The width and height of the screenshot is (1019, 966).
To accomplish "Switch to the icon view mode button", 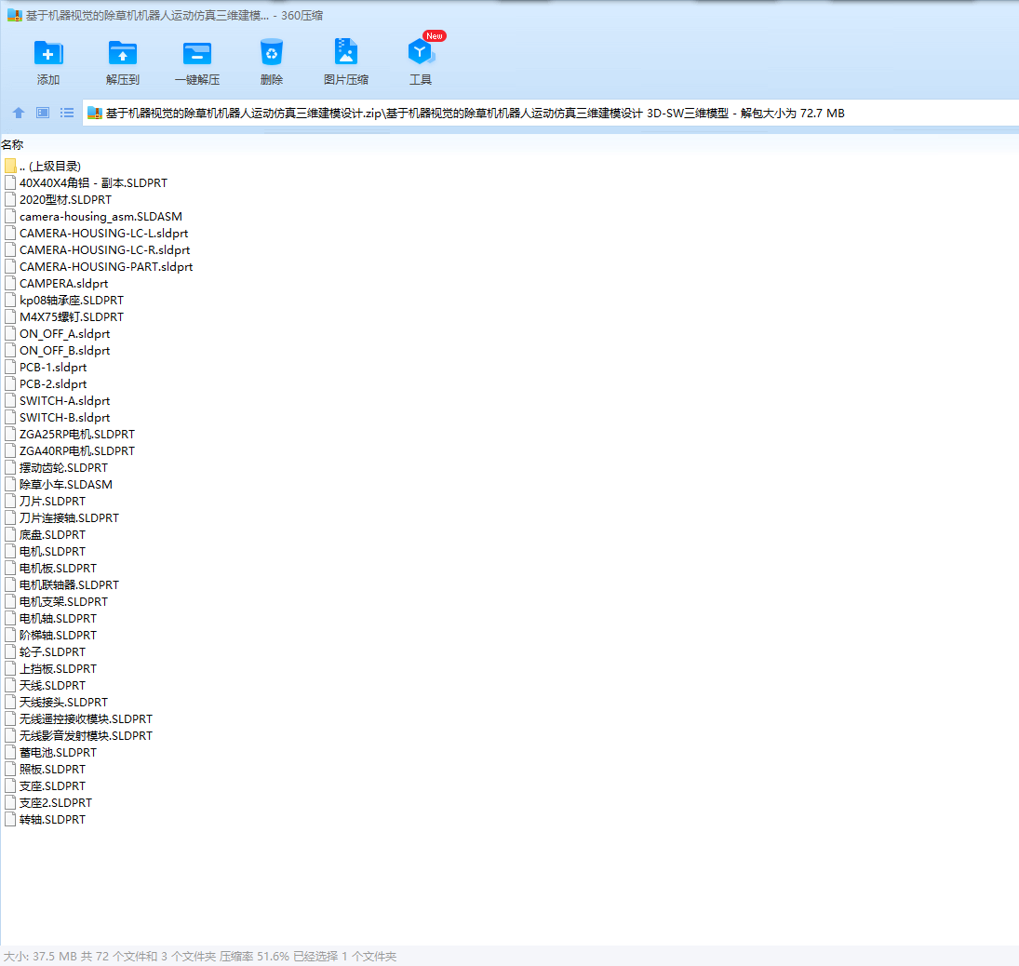I will [43, 114].
